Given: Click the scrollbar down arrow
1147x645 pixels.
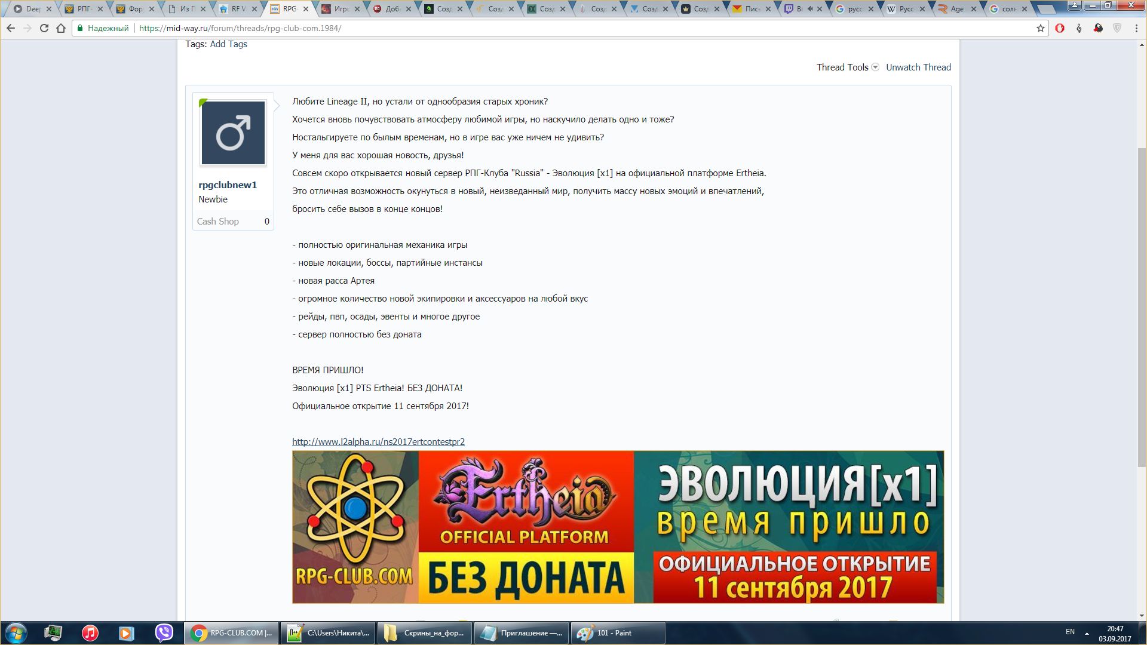Looking at the screenshot, I should click(x=1142, y=616).
